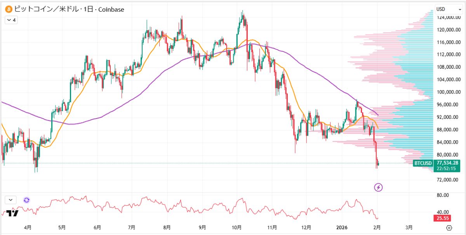Select the 3月 date on time axis
The image size is (466, 235).
[409, 227]
